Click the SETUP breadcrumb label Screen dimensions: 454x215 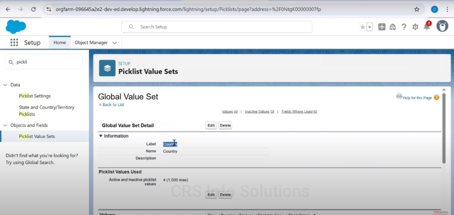coord(124,64)
